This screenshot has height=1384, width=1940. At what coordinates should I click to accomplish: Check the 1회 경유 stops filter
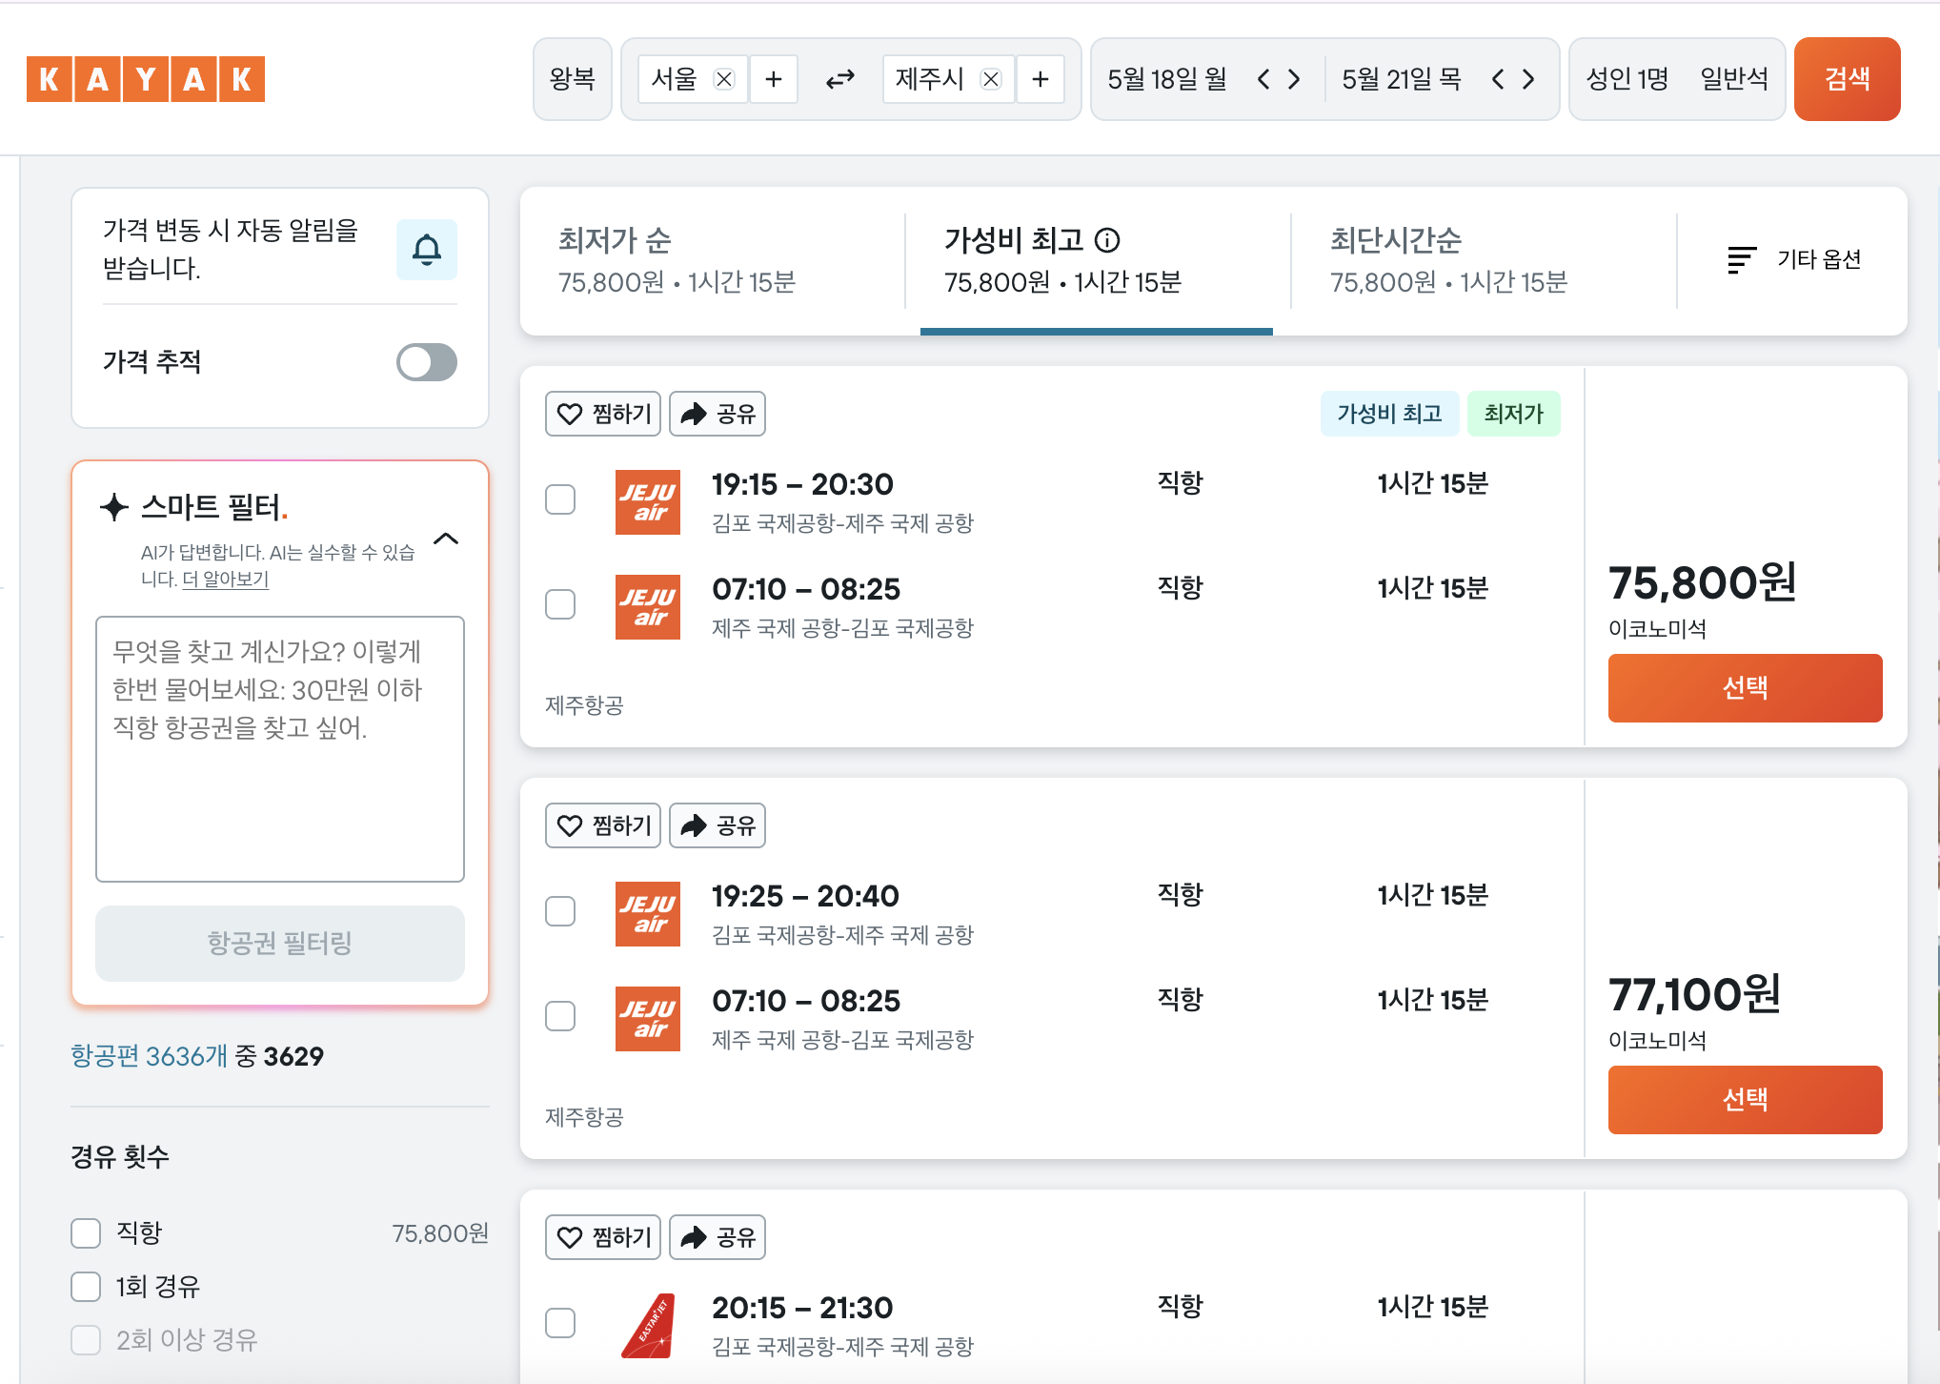[x=86, y=1287]
